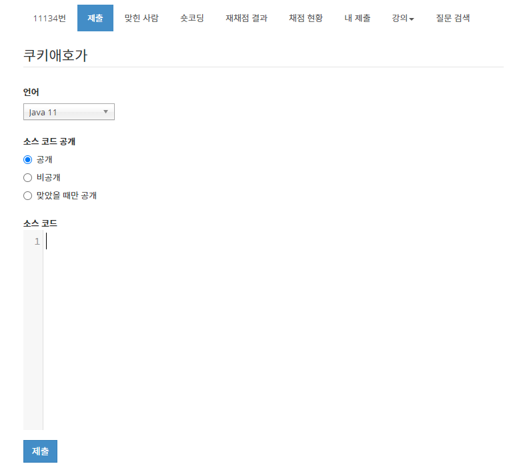Open the 질문 검색 tab
This screenshot has height=470, width=529.
click(x=453, y=18)
